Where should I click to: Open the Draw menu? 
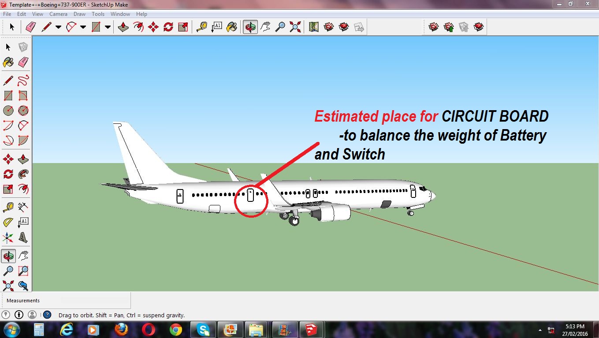79,14
